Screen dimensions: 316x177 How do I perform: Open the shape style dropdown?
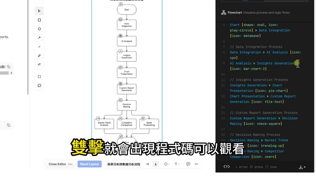(167, 164)
